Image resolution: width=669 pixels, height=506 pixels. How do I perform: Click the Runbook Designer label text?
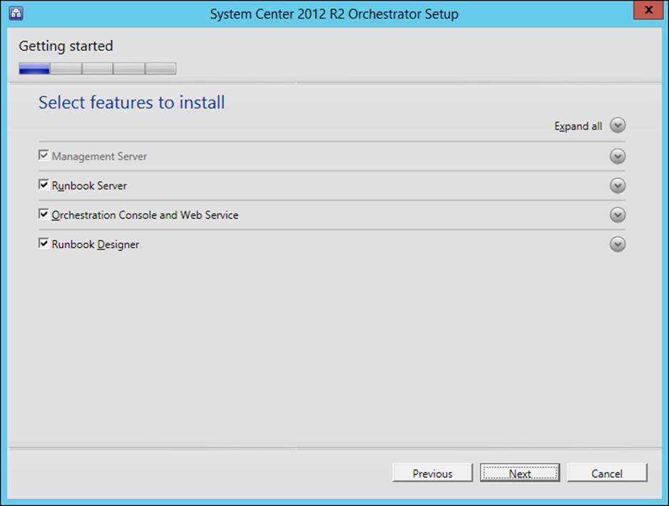pyautogui.click(x=95, y=245)
